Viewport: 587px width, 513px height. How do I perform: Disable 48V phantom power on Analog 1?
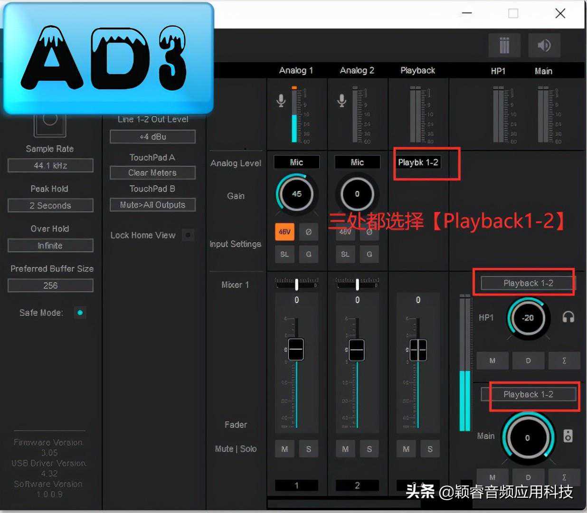tap(284, 232)
